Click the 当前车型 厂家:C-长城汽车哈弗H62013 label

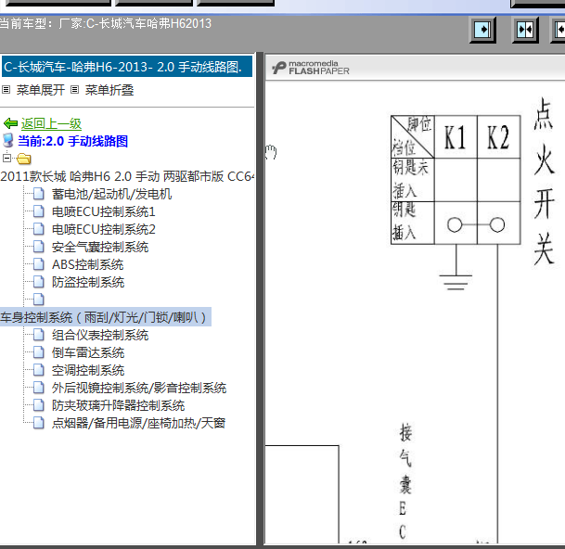point(105,24)
